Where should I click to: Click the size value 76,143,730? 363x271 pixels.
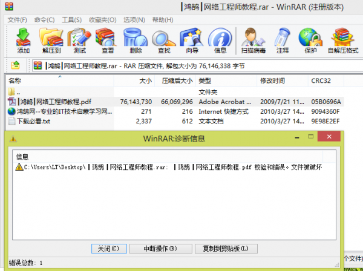pyautogui.click(x=136, y=102)
